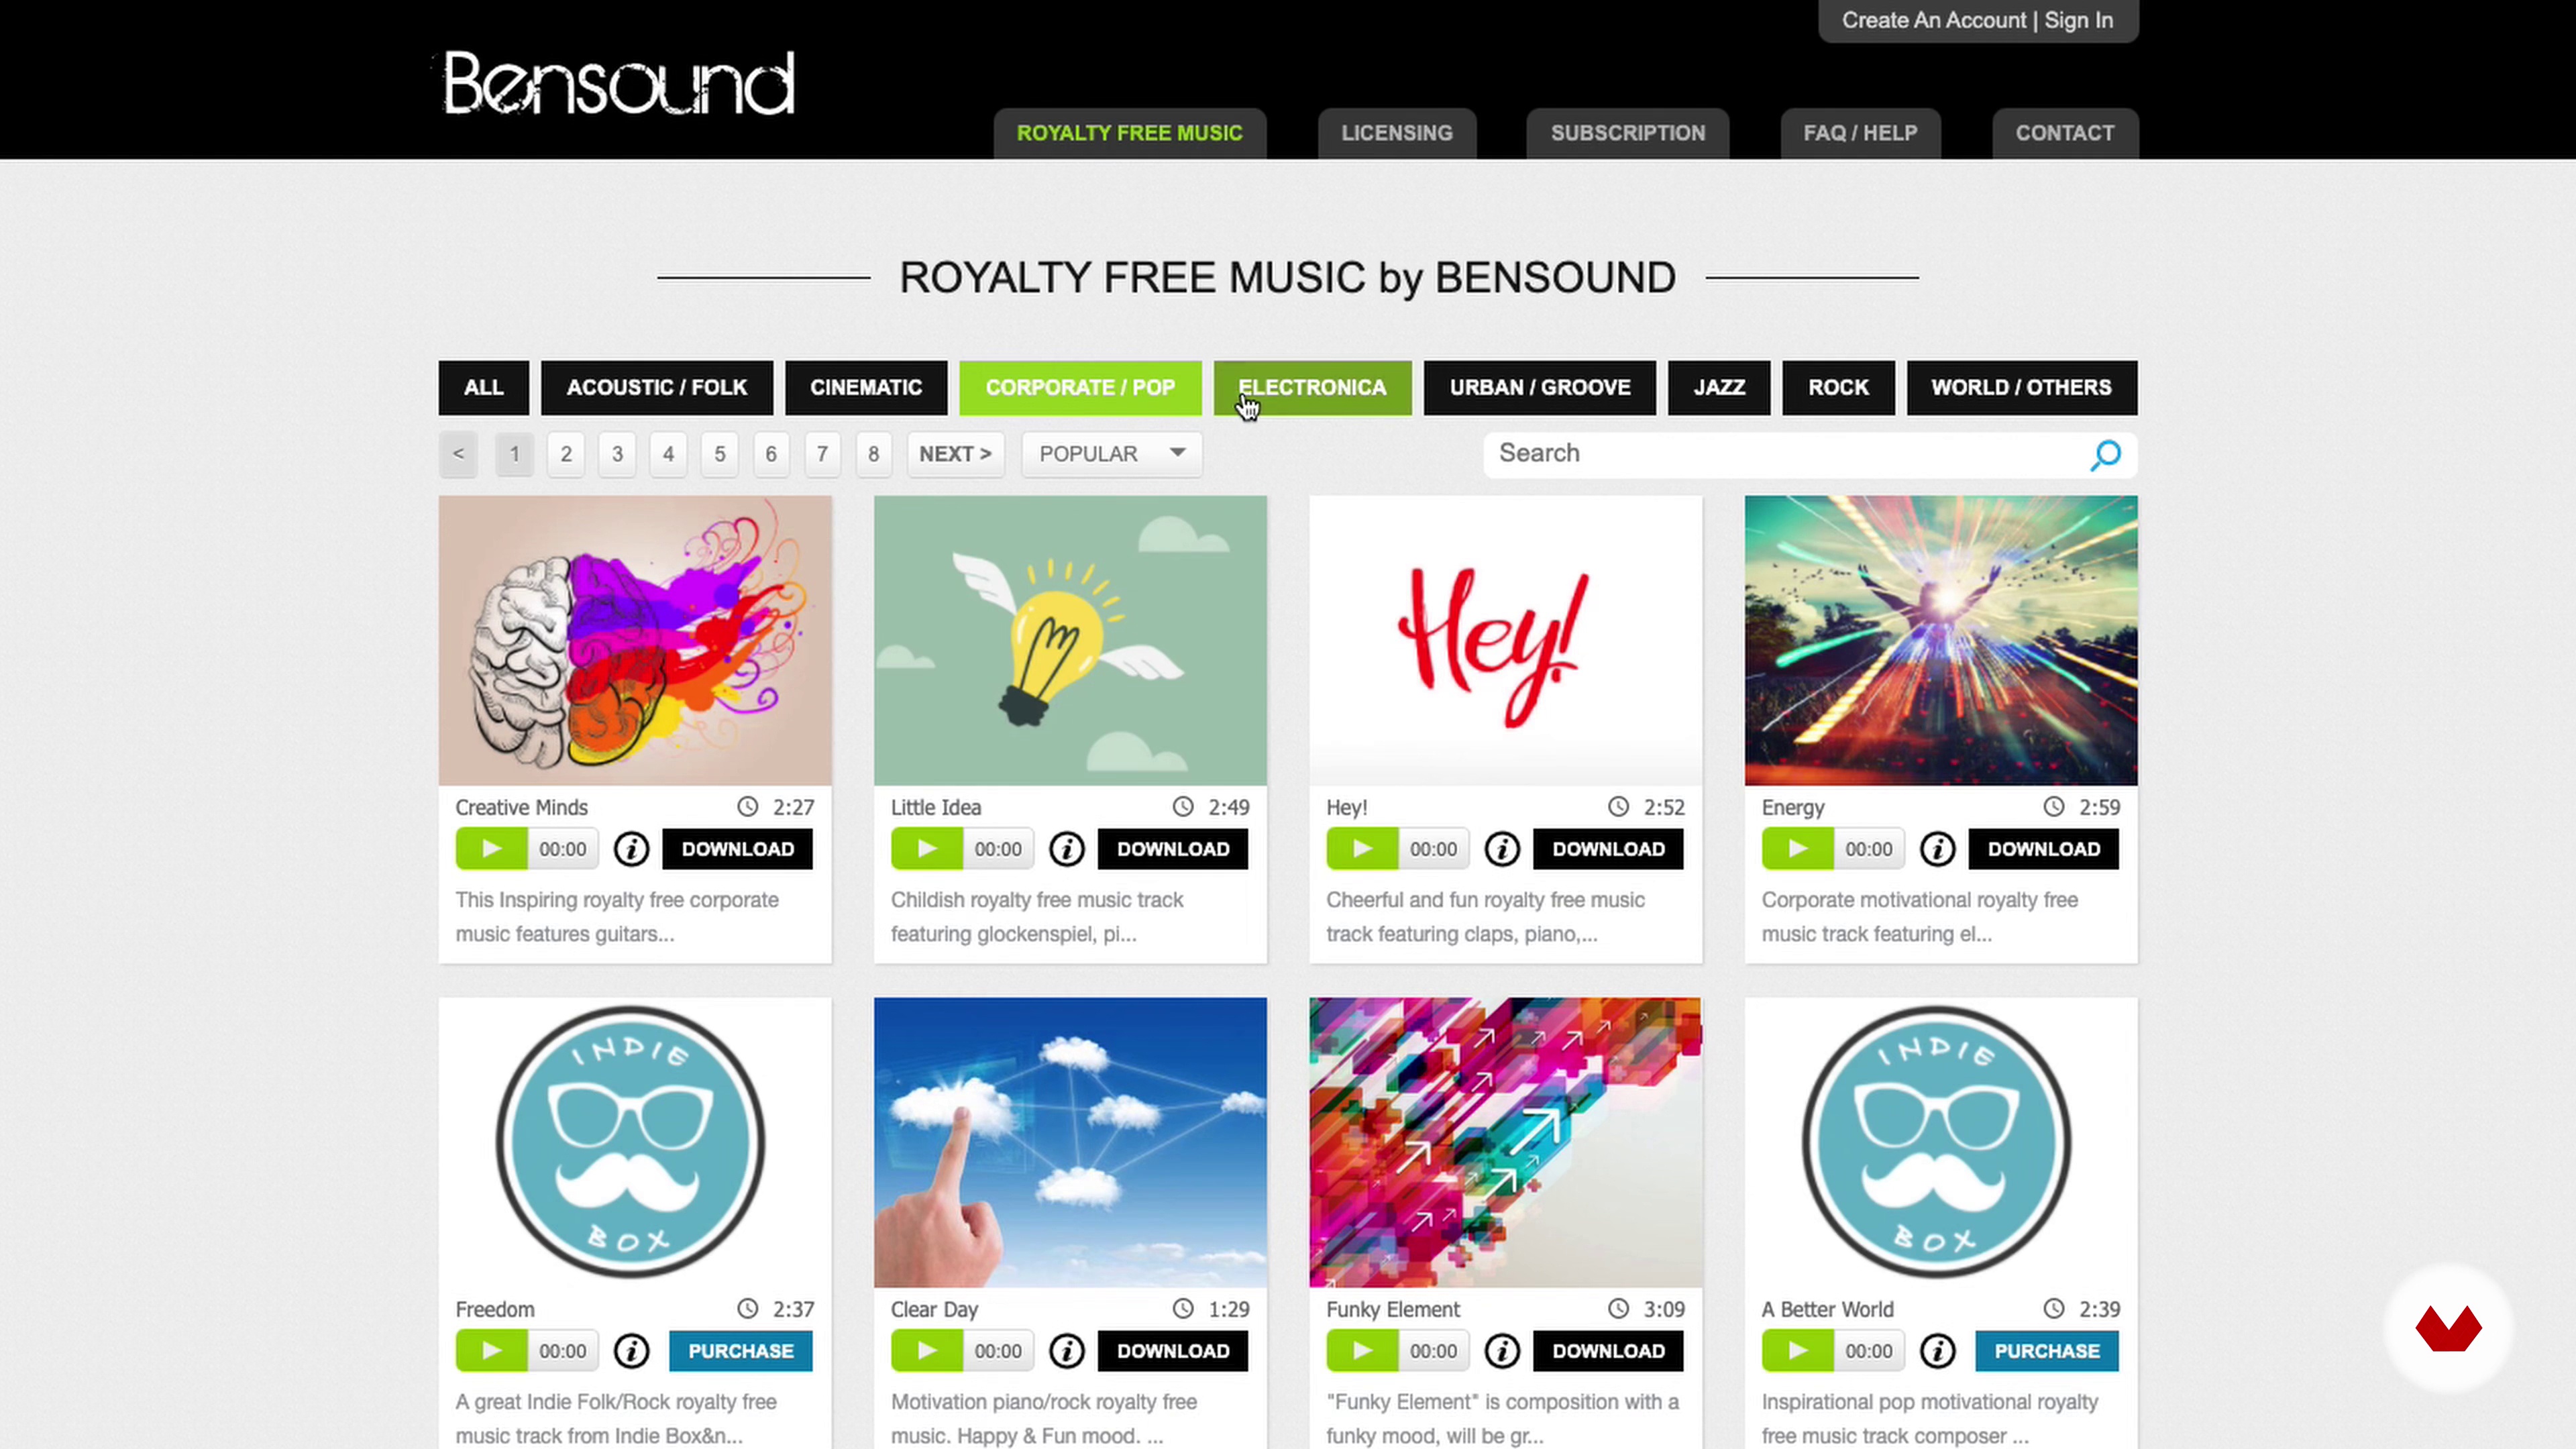Click the search magnifier icon

pyautogui.click(x=2105, y=454)
